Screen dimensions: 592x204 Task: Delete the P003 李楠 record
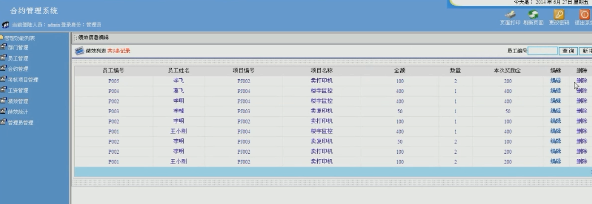pos(582,111)
